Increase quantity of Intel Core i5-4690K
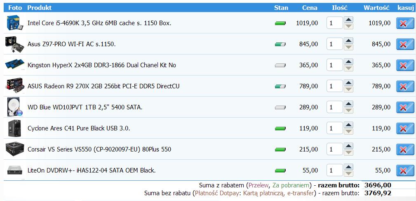416x201 pixels. pos(348,20)
